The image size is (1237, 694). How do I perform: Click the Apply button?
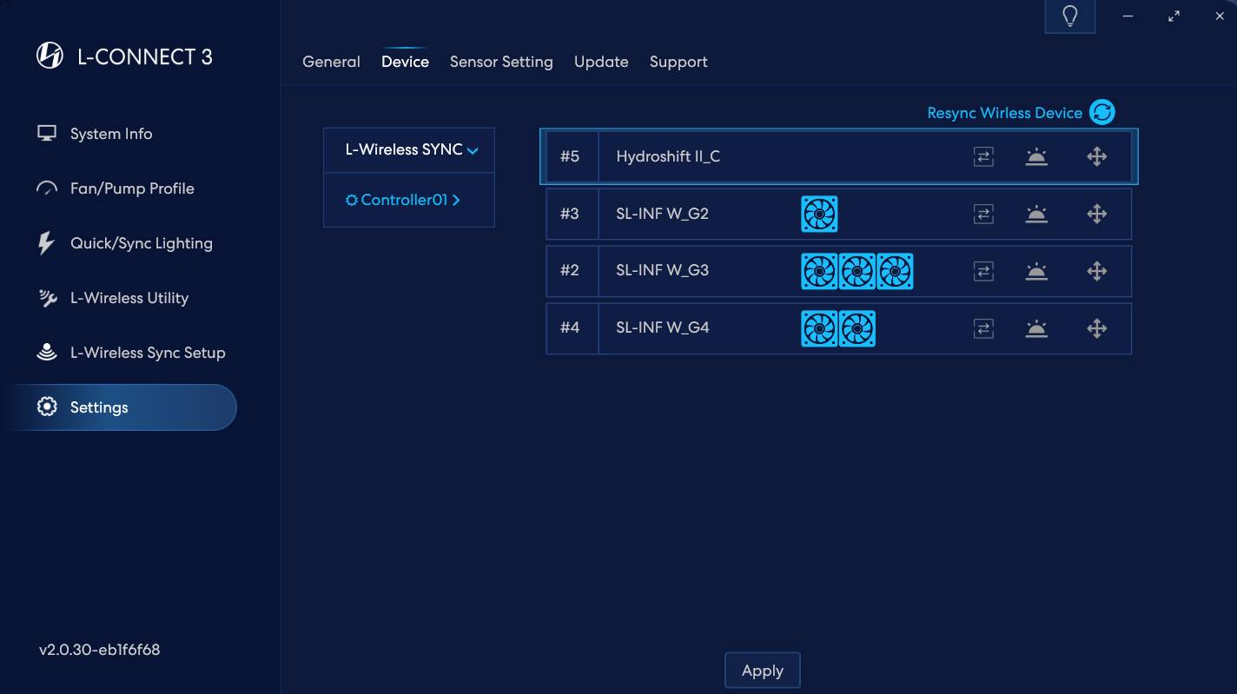tap(763, 671)
